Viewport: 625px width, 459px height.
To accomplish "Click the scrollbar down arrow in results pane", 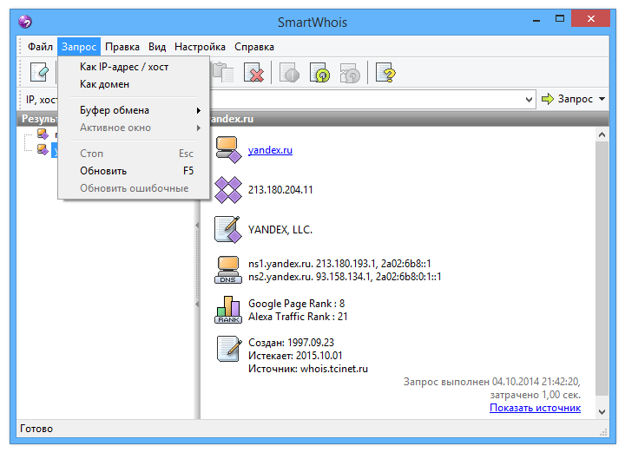I will point(602,412).
